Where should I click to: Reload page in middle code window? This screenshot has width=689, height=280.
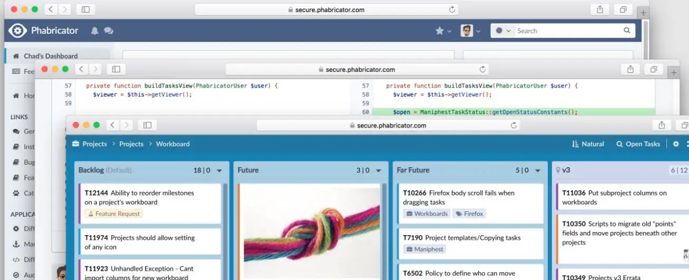click(482, 69)
